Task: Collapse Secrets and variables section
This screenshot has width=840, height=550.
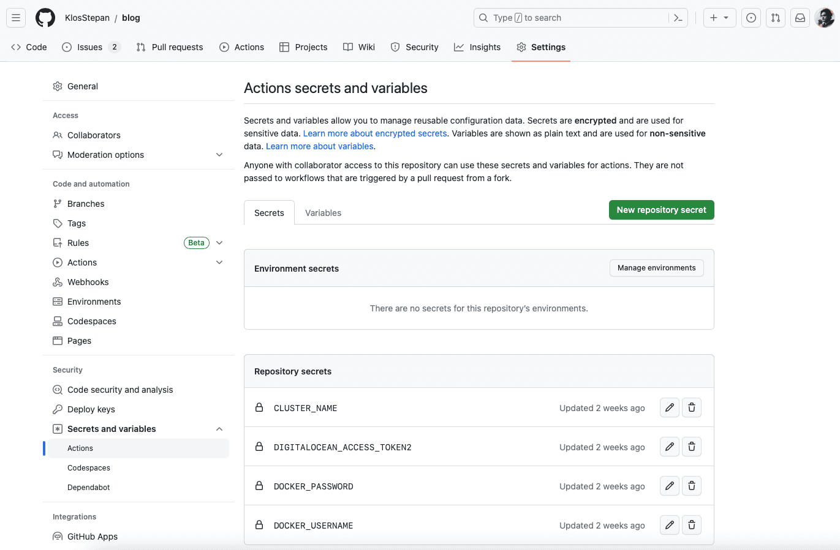Action: (x=219, y=429)
